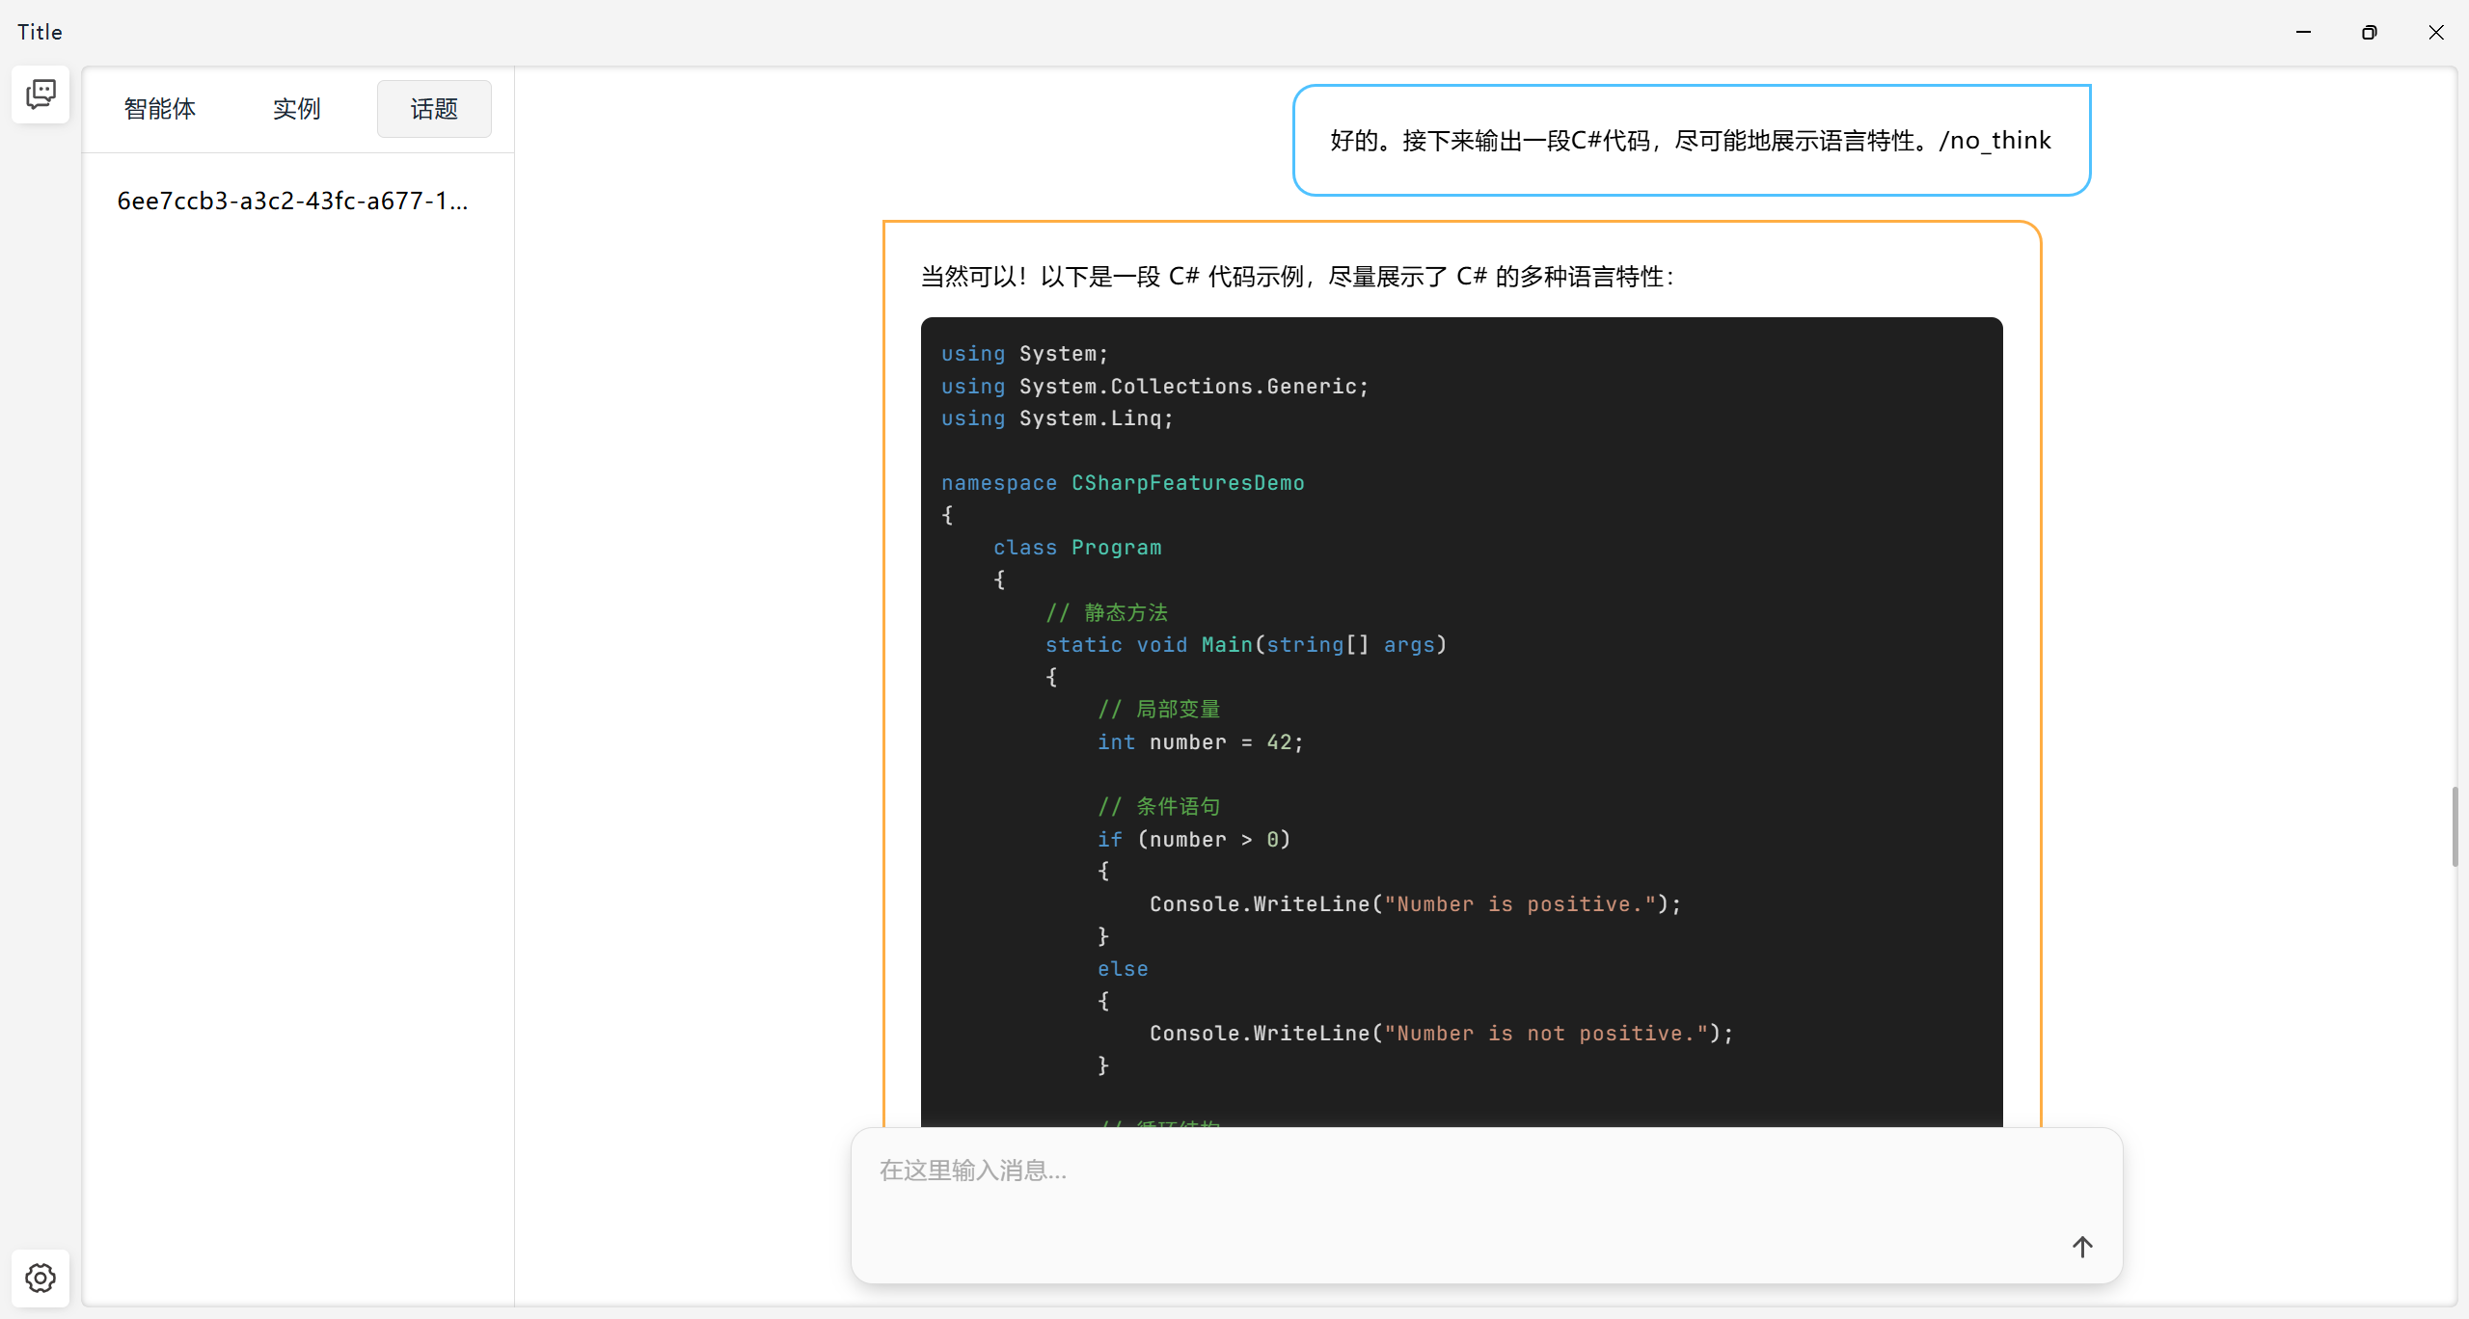This screenshot has height=1319, width=2469.
Task: Click the minimize window icon
Action: (2303, 32)
